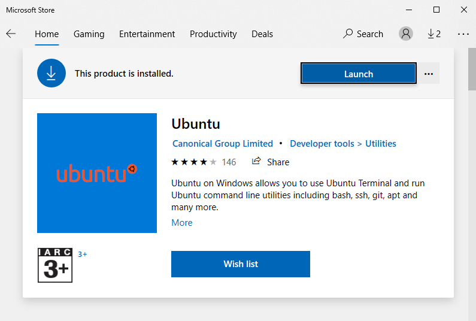
Task: Click the IARC 3+ rating badge
Action: pos(55,265)
